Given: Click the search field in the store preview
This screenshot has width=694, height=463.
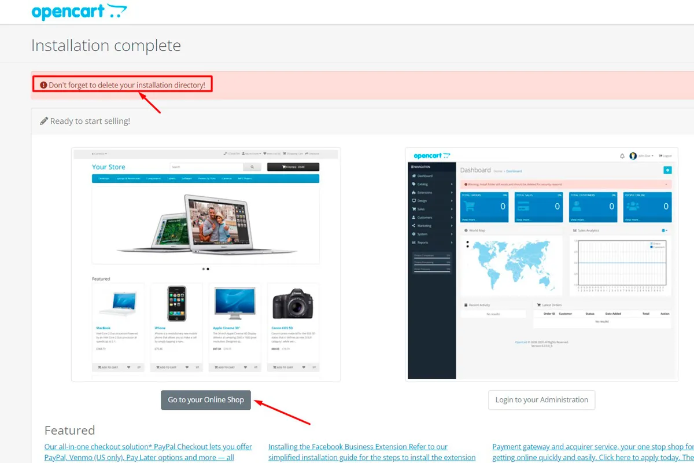Looking at the screenshot, I should coord(206,167).
